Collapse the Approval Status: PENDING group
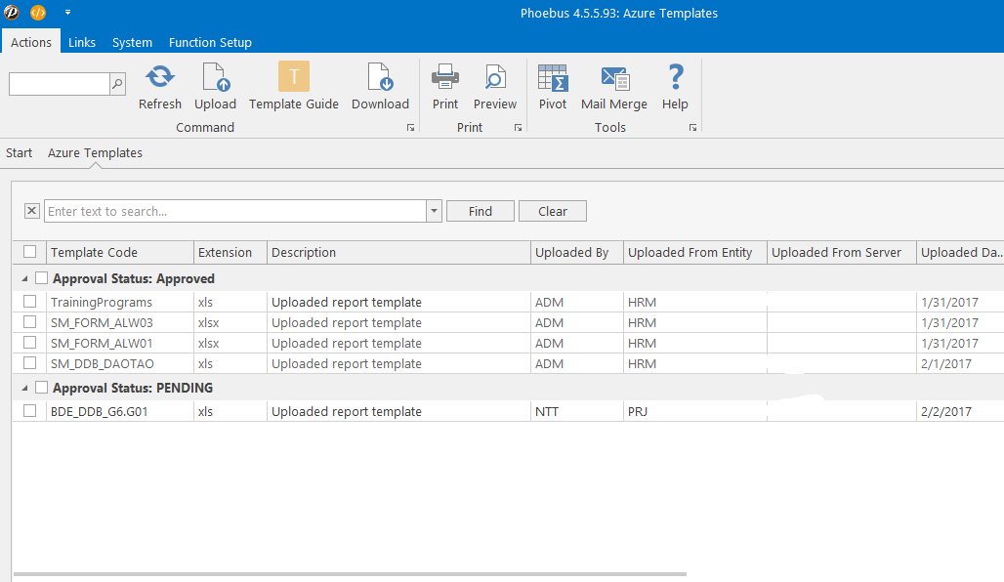Image resolution: width=1004 pixels, height=582 pixels. [24, 388]
